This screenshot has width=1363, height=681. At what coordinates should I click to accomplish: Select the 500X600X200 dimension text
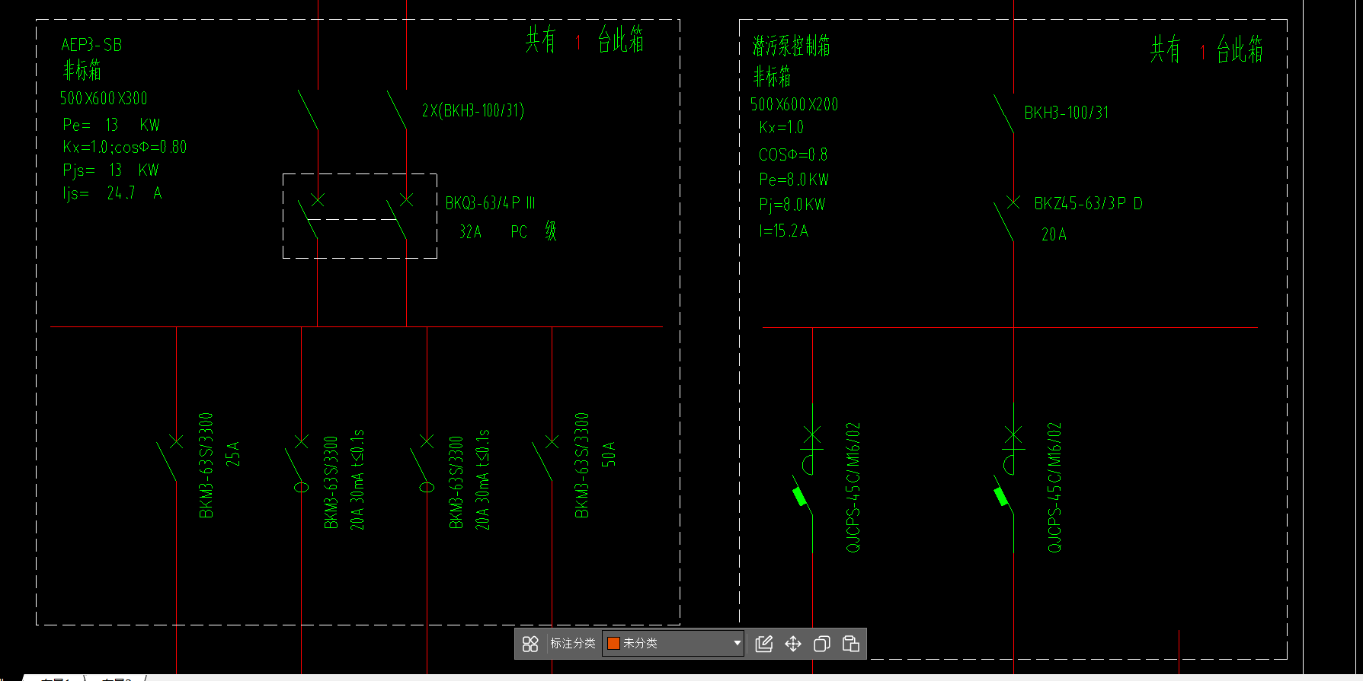pyautogui.click(x=794, y=104)
